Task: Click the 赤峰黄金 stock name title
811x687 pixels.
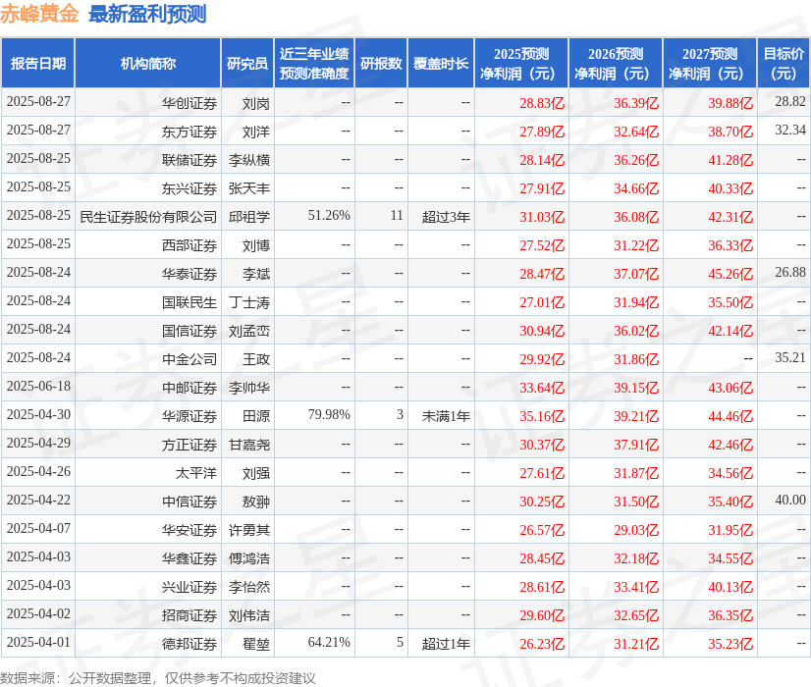Action: 39,14
